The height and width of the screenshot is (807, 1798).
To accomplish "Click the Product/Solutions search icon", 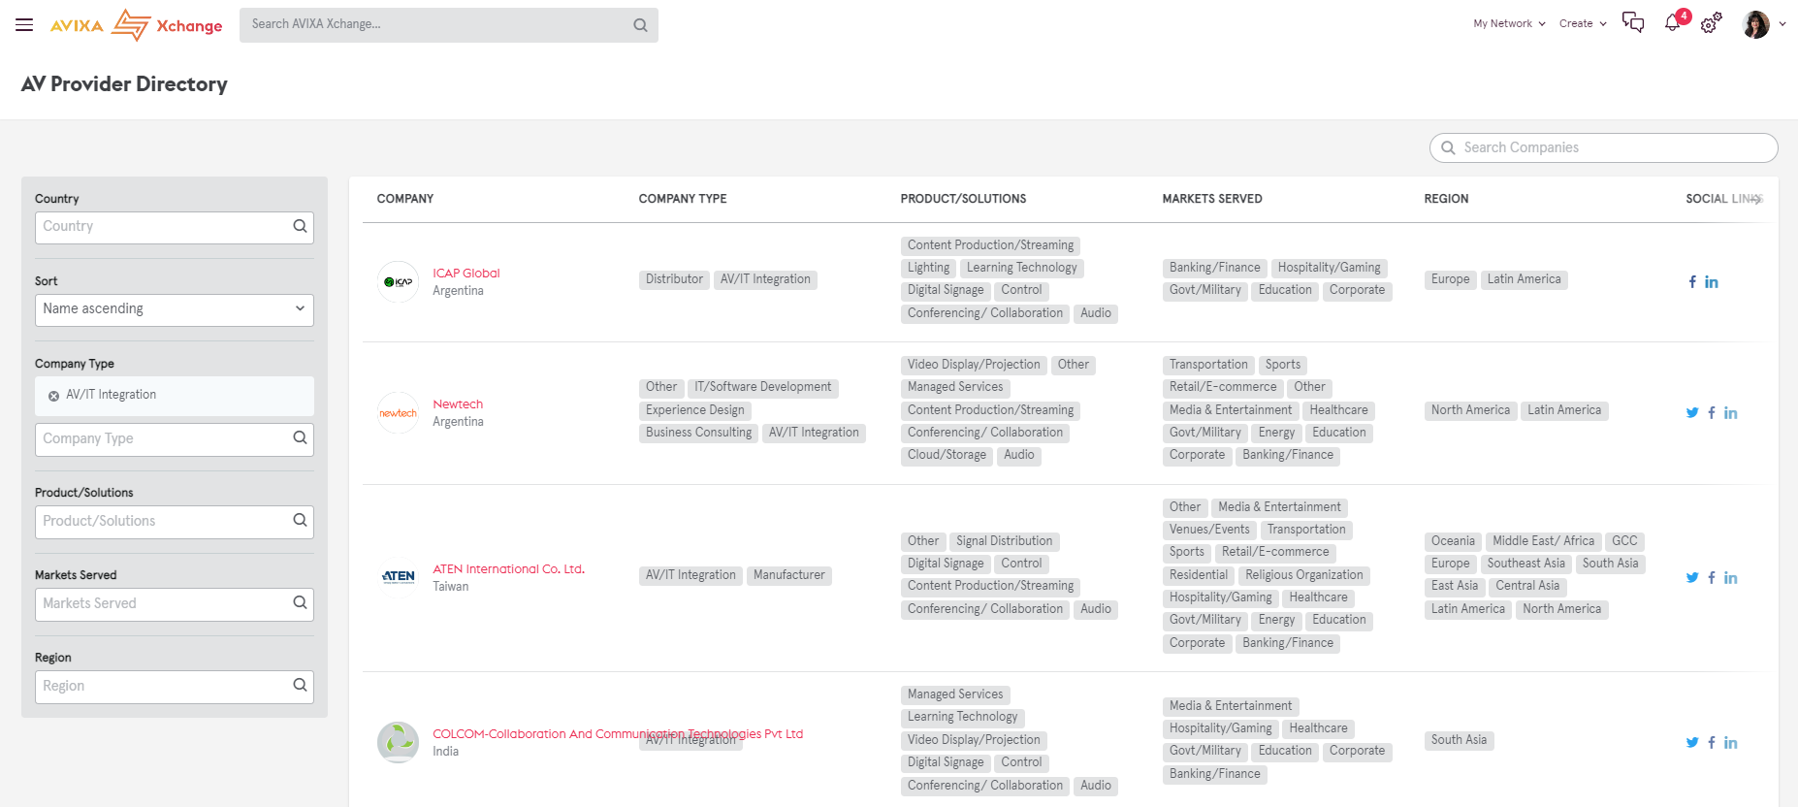I will coord(301,520).
